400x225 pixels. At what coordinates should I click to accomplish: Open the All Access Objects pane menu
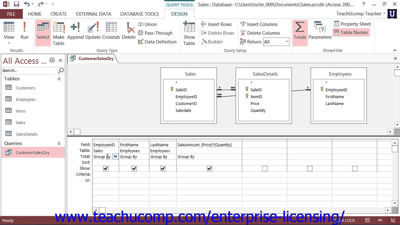pyautogui.click(x=52, y=60)
